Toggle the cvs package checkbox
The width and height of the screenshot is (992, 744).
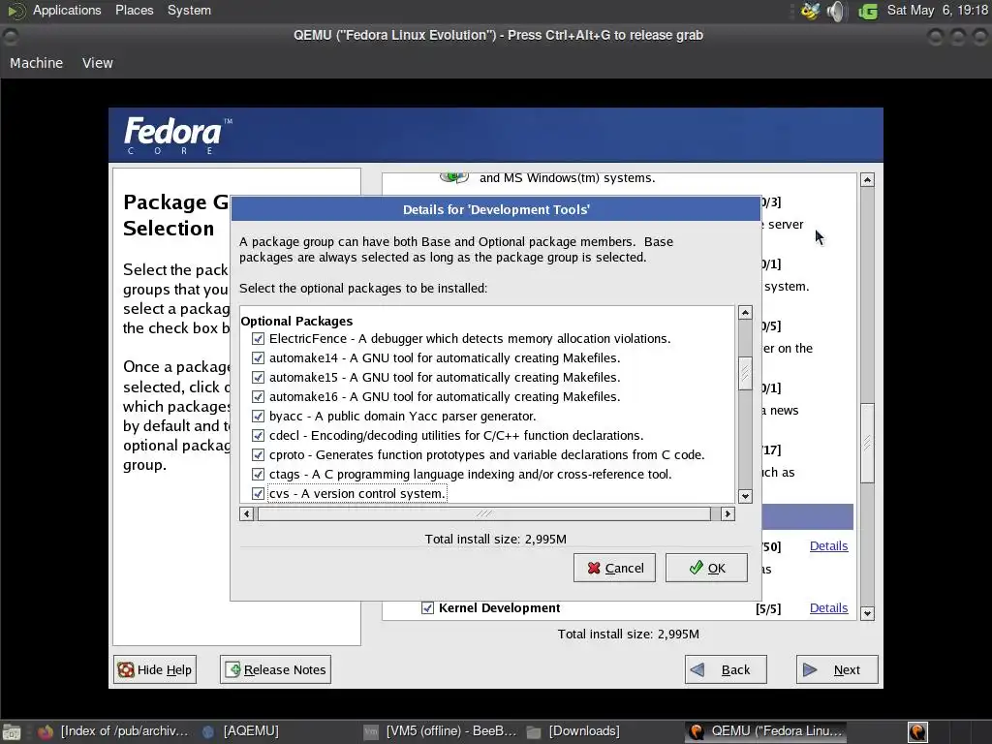pyautogui.click(x=258, y=493)
